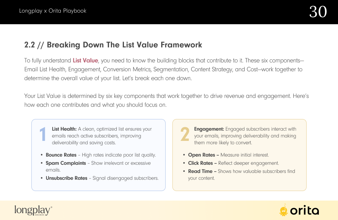Viewport: 338px width, 220px height.
Task: Click the Longplay x Orita Playbook header
Action: tap(53, 11)
